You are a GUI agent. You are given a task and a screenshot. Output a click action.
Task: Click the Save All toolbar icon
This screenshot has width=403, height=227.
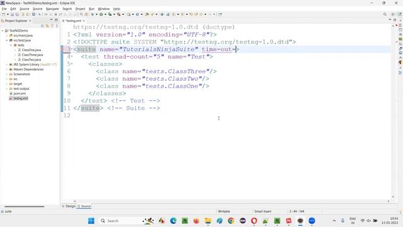click(17, 15)
